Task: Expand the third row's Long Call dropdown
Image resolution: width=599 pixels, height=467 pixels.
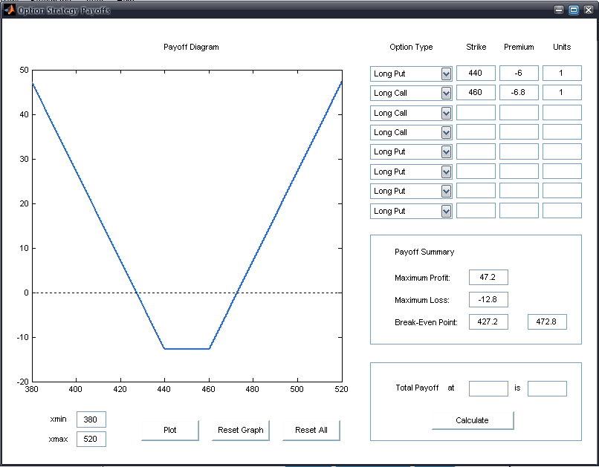Action: pyautogui.click(x=411, y=113)
